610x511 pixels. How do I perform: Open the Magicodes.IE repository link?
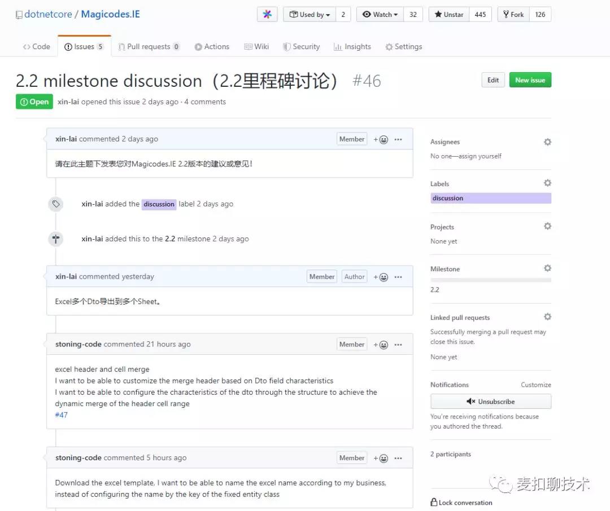[111, 14]
